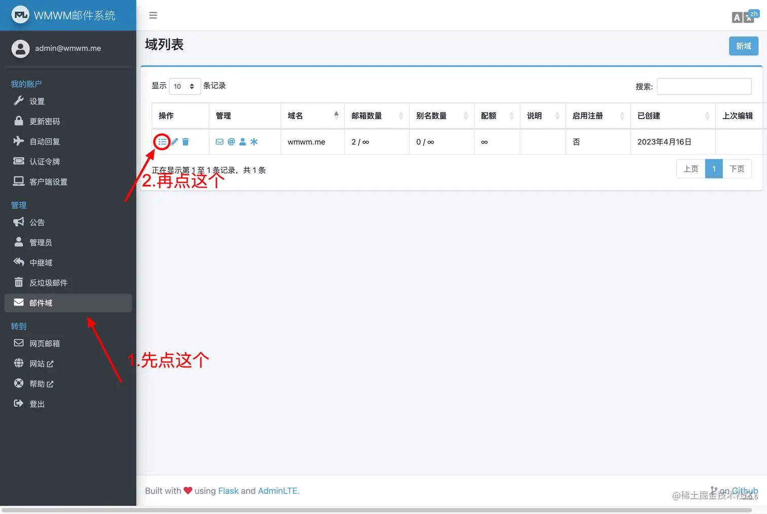Image resolution: width=767 pixels, height=514 pixels.
Task: Open 自动回复 auto-reply page
Action: click(x=68, y=141)
